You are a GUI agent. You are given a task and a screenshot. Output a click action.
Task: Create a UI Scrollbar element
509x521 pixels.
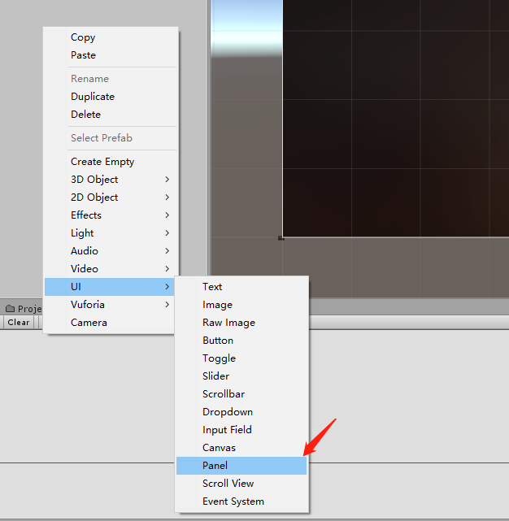(241, 394)
